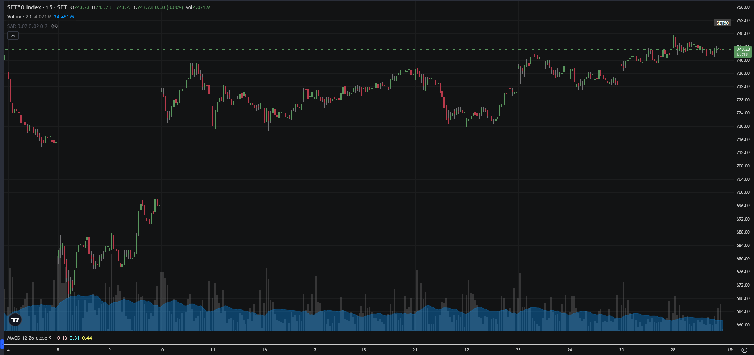Click the 660.00 price scale label

coord(743,325)
